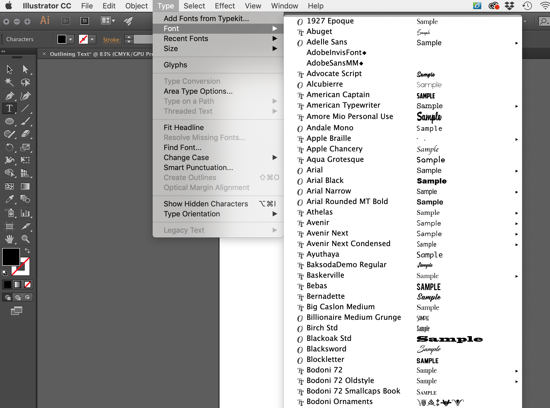Select the Column Graph tool
The width and height of the screenshot is (550, 408).
25,213
